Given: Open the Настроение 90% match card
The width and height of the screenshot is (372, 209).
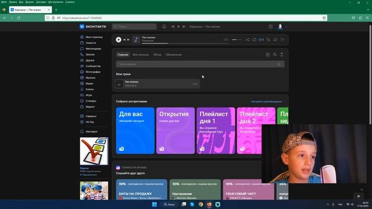Looking at the screenshot, I should [195, 189].
